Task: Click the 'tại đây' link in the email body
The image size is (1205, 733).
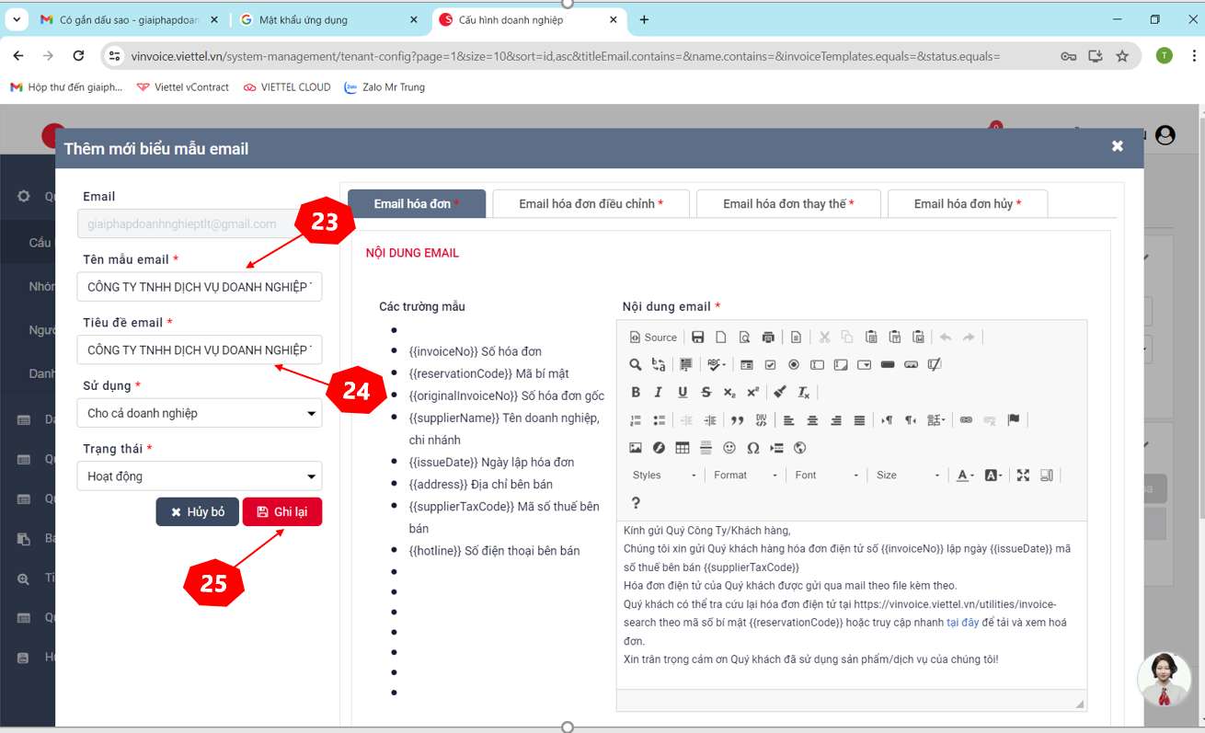Action: [961, 621]
